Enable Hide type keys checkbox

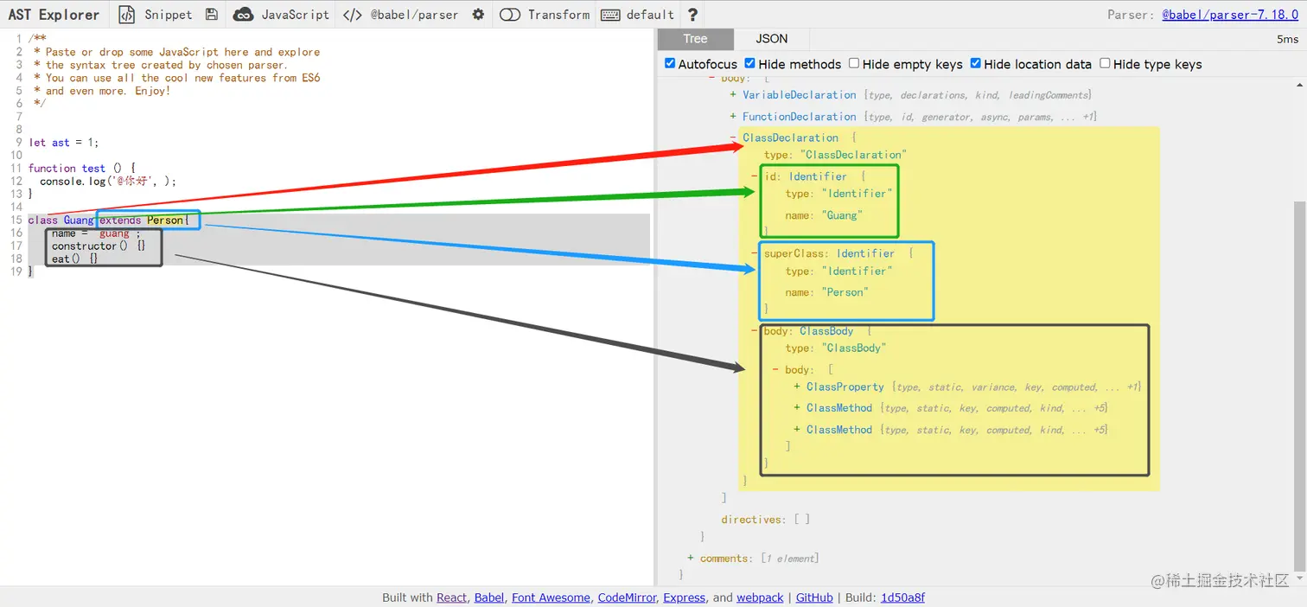click(x=1105, y=63)
